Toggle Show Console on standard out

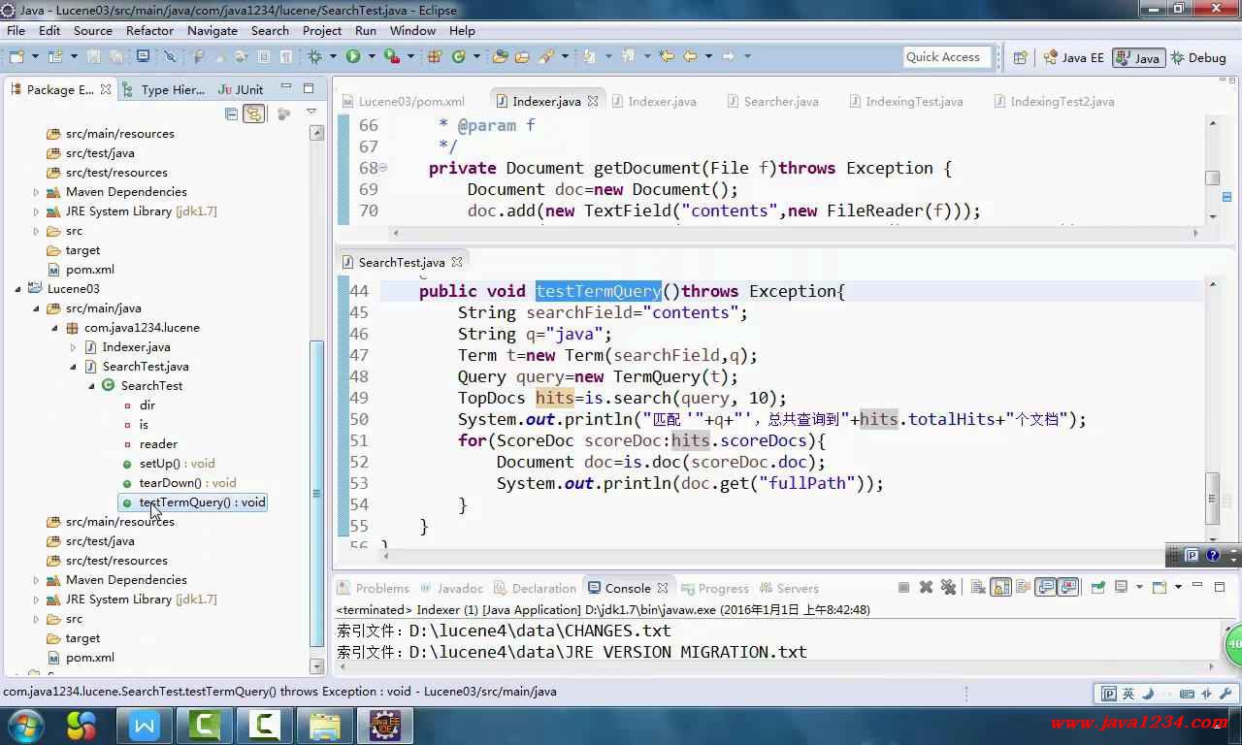click(1045, 587)
